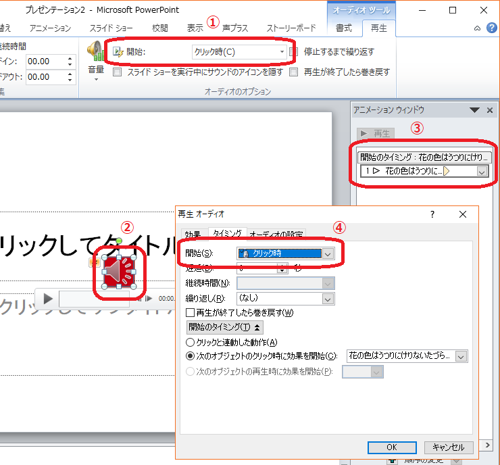This screenshot has width=500, height=465.
Task: Click the 音量 volume speaker icon
Action: 96,51
